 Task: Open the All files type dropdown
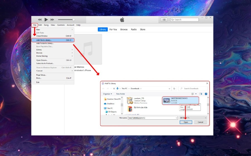(x=193, y=118)
